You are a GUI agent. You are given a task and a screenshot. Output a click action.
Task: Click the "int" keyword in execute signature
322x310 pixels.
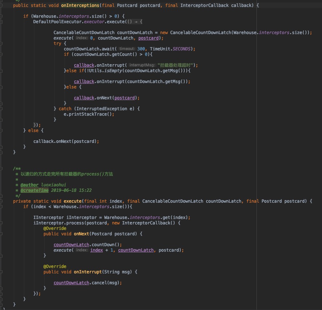[103, 201]
